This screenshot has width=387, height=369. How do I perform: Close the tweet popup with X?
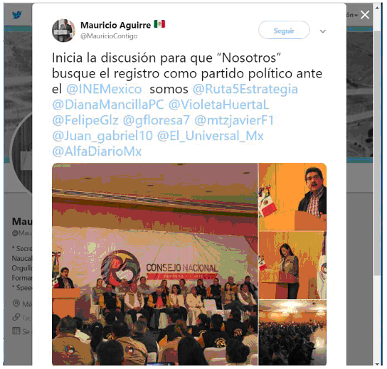coord(364,15)
